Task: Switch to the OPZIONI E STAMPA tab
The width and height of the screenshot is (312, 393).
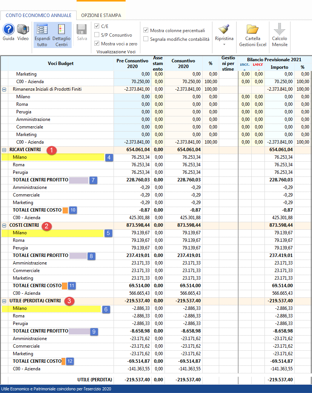Action: click(101, 15)
